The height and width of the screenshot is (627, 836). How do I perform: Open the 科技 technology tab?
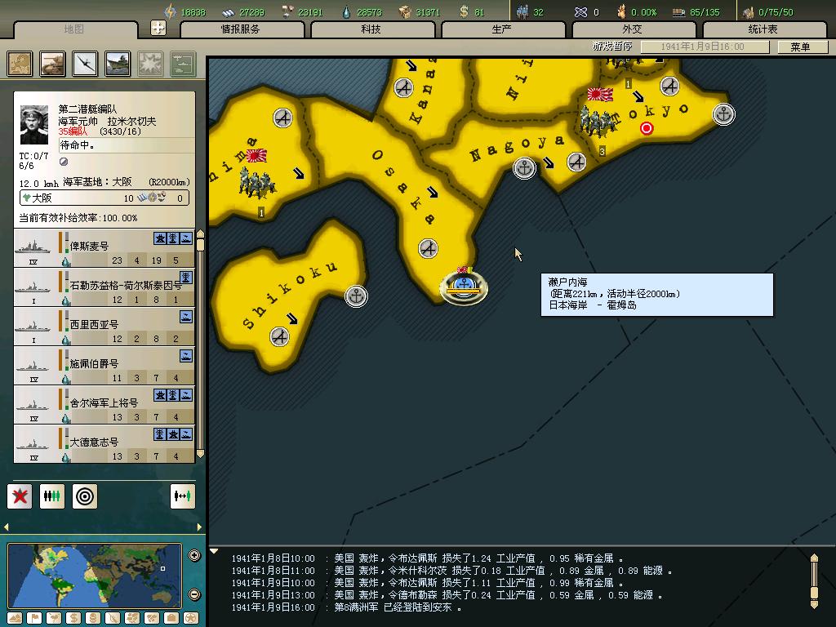pyautogui.click(x=371, y=29)
